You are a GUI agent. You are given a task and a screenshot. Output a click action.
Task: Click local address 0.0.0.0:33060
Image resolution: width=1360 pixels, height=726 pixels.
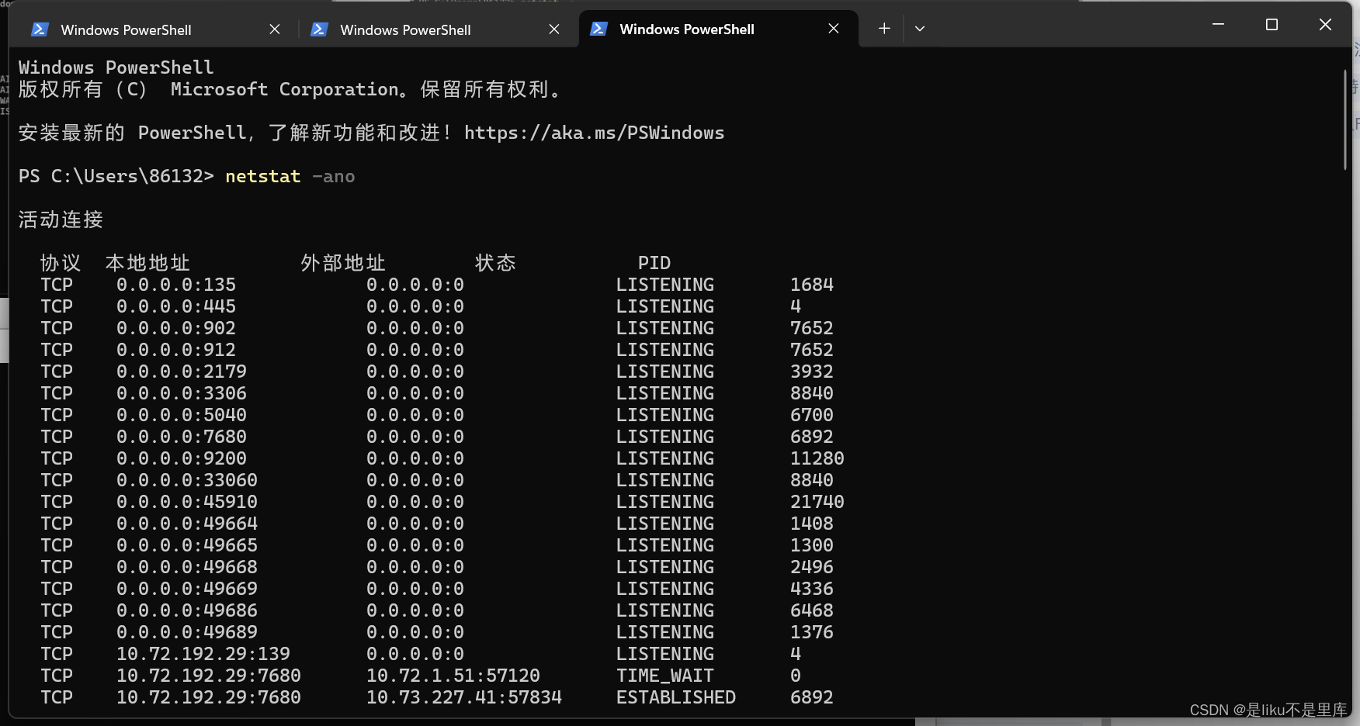click(187, 481)
